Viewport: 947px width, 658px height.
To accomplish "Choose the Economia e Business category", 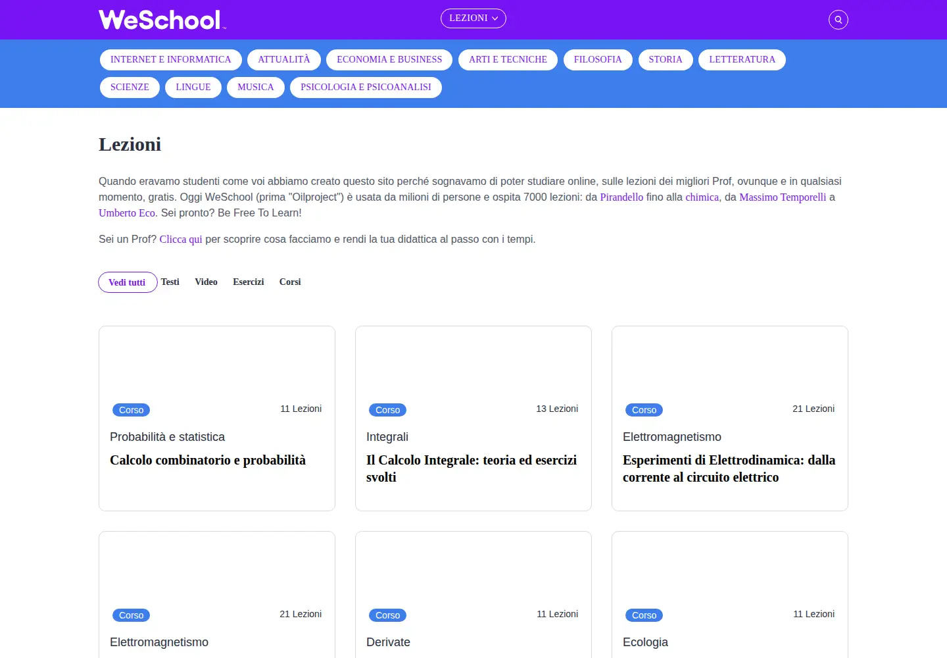I will tap(389, 60).
